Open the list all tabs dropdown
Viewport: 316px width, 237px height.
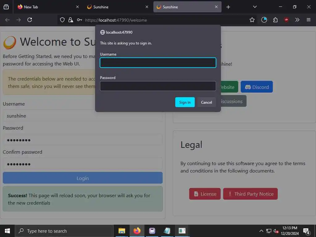[255, 7]
